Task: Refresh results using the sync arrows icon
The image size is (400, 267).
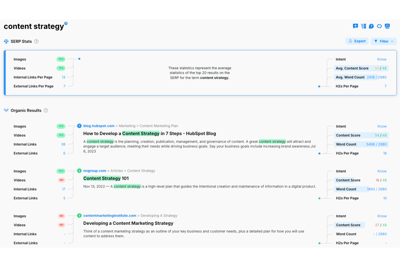Action: click(379, 26)
